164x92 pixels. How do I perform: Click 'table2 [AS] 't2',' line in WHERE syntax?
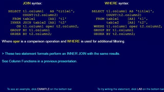pyautogui.click(x=127, y=23)
